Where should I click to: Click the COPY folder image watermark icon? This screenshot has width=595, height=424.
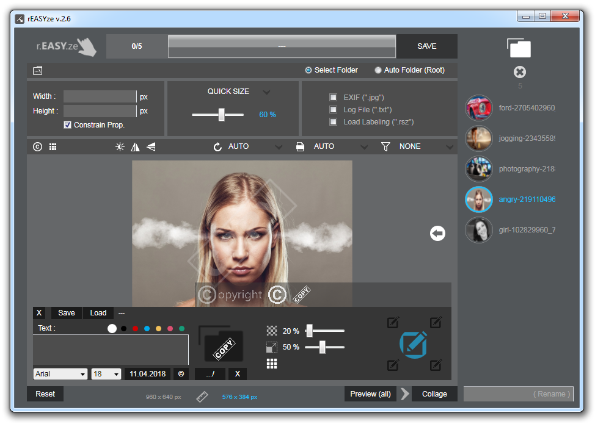coord(221,343)
